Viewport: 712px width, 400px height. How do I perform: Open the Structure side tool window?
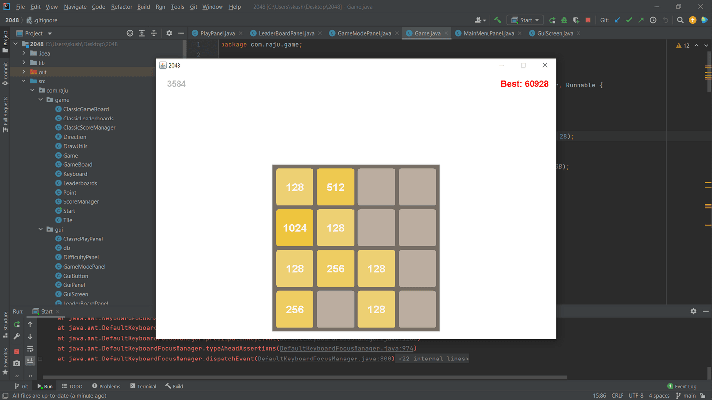point(5,324)
